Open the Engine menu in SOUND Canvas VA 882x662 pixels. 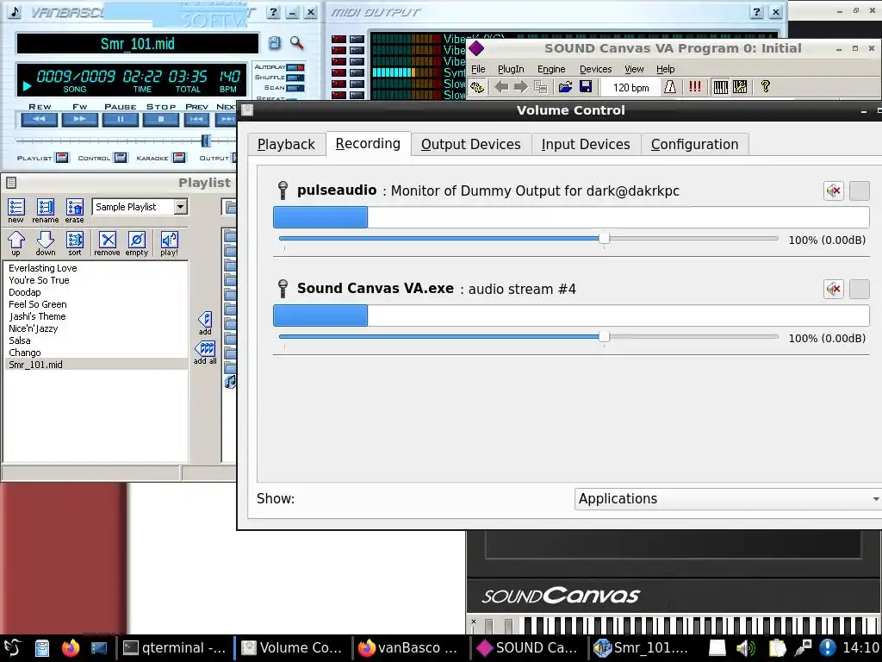click(551, 69)
